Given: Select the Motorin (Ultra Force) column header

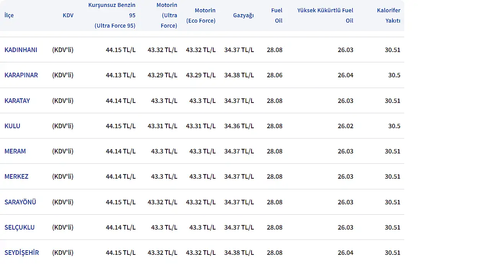Looking at the screenshot, I should (x=167, y=15).
